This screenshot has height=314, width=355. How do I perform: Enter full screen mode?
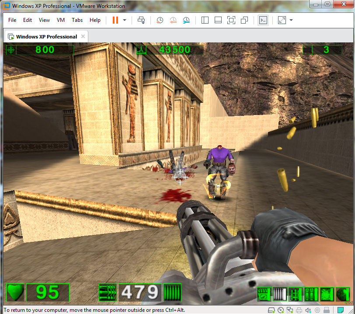(x=231, y=20)
